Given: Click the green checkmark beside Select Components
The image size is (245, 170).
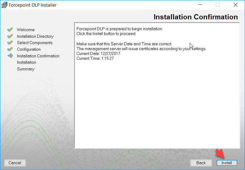Looking at the screenshot, I should [10, 42].
